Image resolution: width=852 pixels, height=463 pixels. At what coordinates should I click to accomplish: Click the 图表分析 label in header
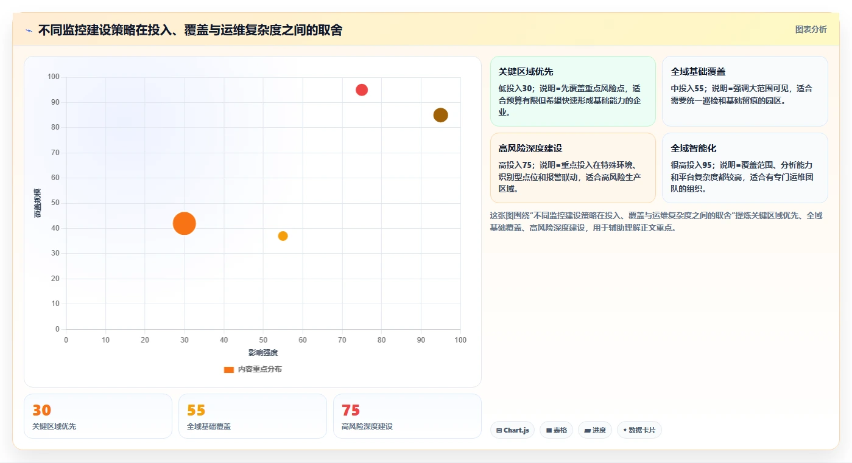point(811,29)
